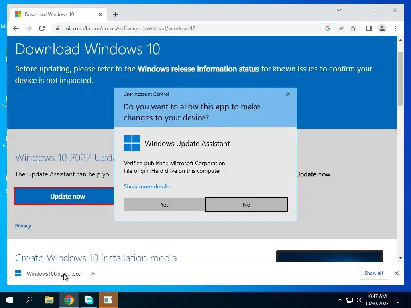Open the Chrome profile avatar

pos(382,28)
